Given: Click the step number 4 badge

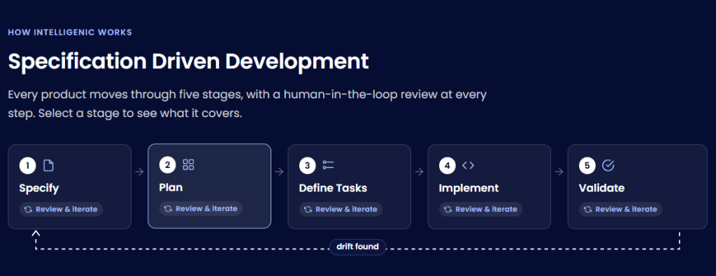Looking at the screenshot, I should (447, 166).
